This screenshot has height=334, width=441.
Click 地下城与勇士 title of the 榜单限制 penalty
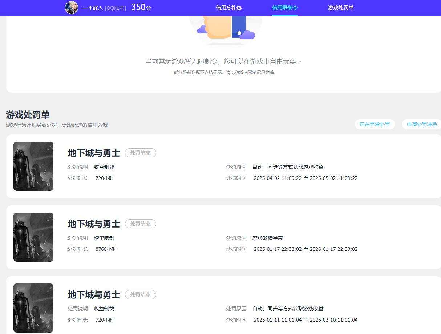pyautogui.click(x=94, y=224)
